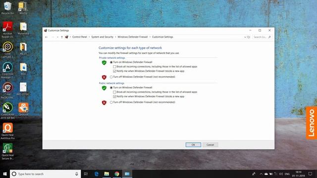Navigate to Windows Defender Firewall breadcrumb
This screenshot has height=178, width=317.
[x=133, y=37]
